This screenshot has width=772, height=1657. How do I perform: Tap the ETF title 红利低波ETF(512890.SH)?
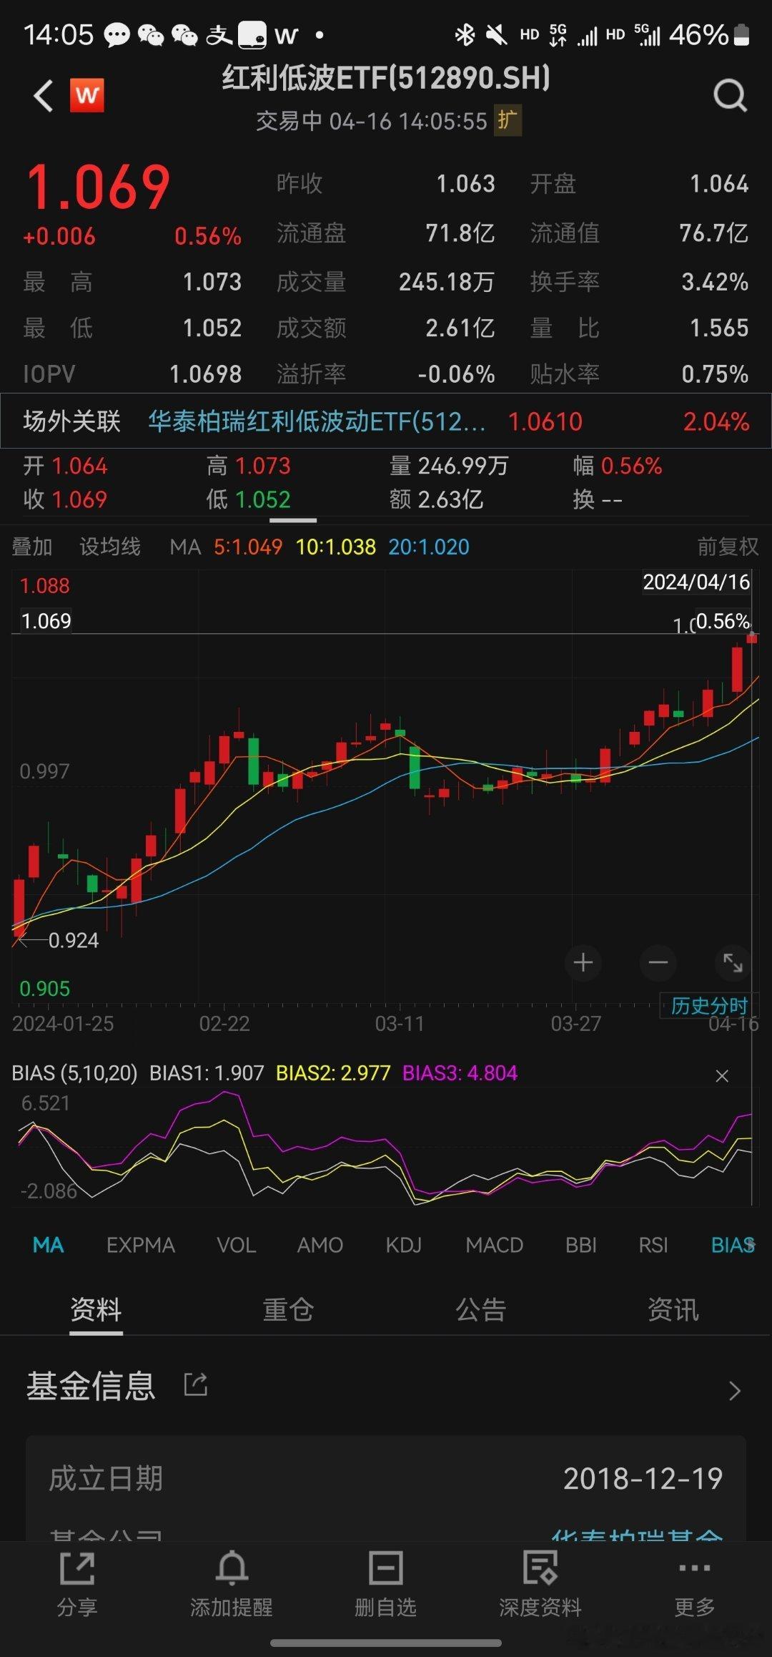tap(386, 77)
